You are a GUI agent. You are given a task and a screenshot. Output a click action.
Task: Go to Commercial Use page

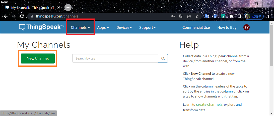[x=196, y=27]
